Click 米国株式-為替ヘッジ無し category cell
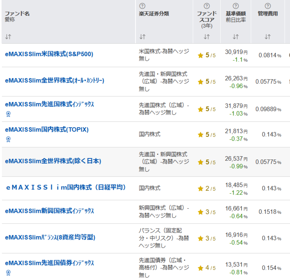290x279 pixels. tap(164, 55)
